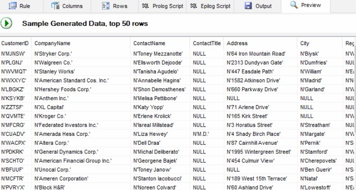Click the CustomerID column header

point(15,43)
